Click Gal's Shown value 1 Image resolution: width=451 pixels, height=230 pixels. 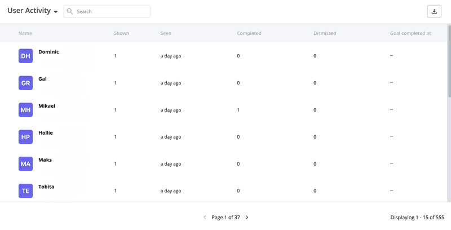click(116, 83)
